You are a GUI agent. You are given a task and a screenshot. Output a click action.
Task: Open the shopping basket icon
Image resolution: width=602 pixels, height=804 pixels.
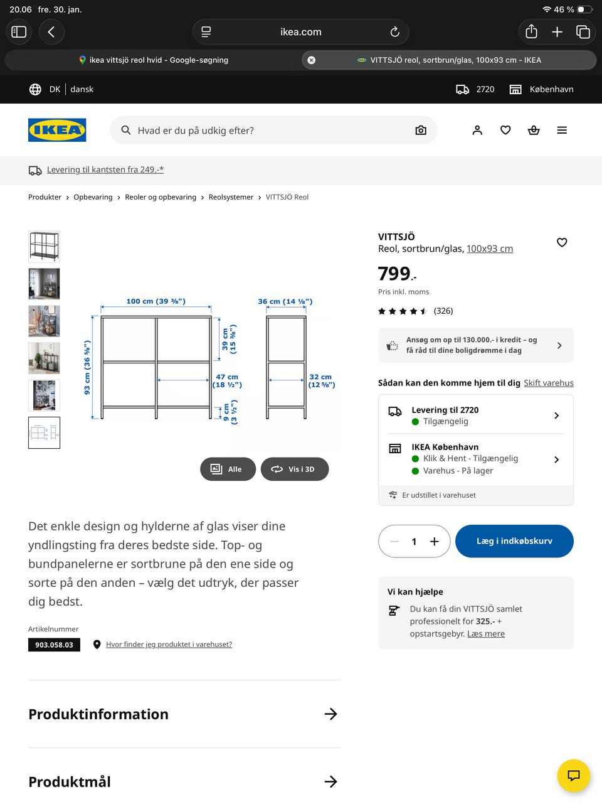[534, 131]
